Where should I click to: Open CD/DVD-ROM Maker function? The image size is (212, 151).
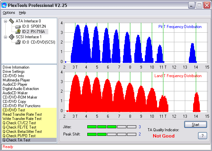[x=20, y=97]
